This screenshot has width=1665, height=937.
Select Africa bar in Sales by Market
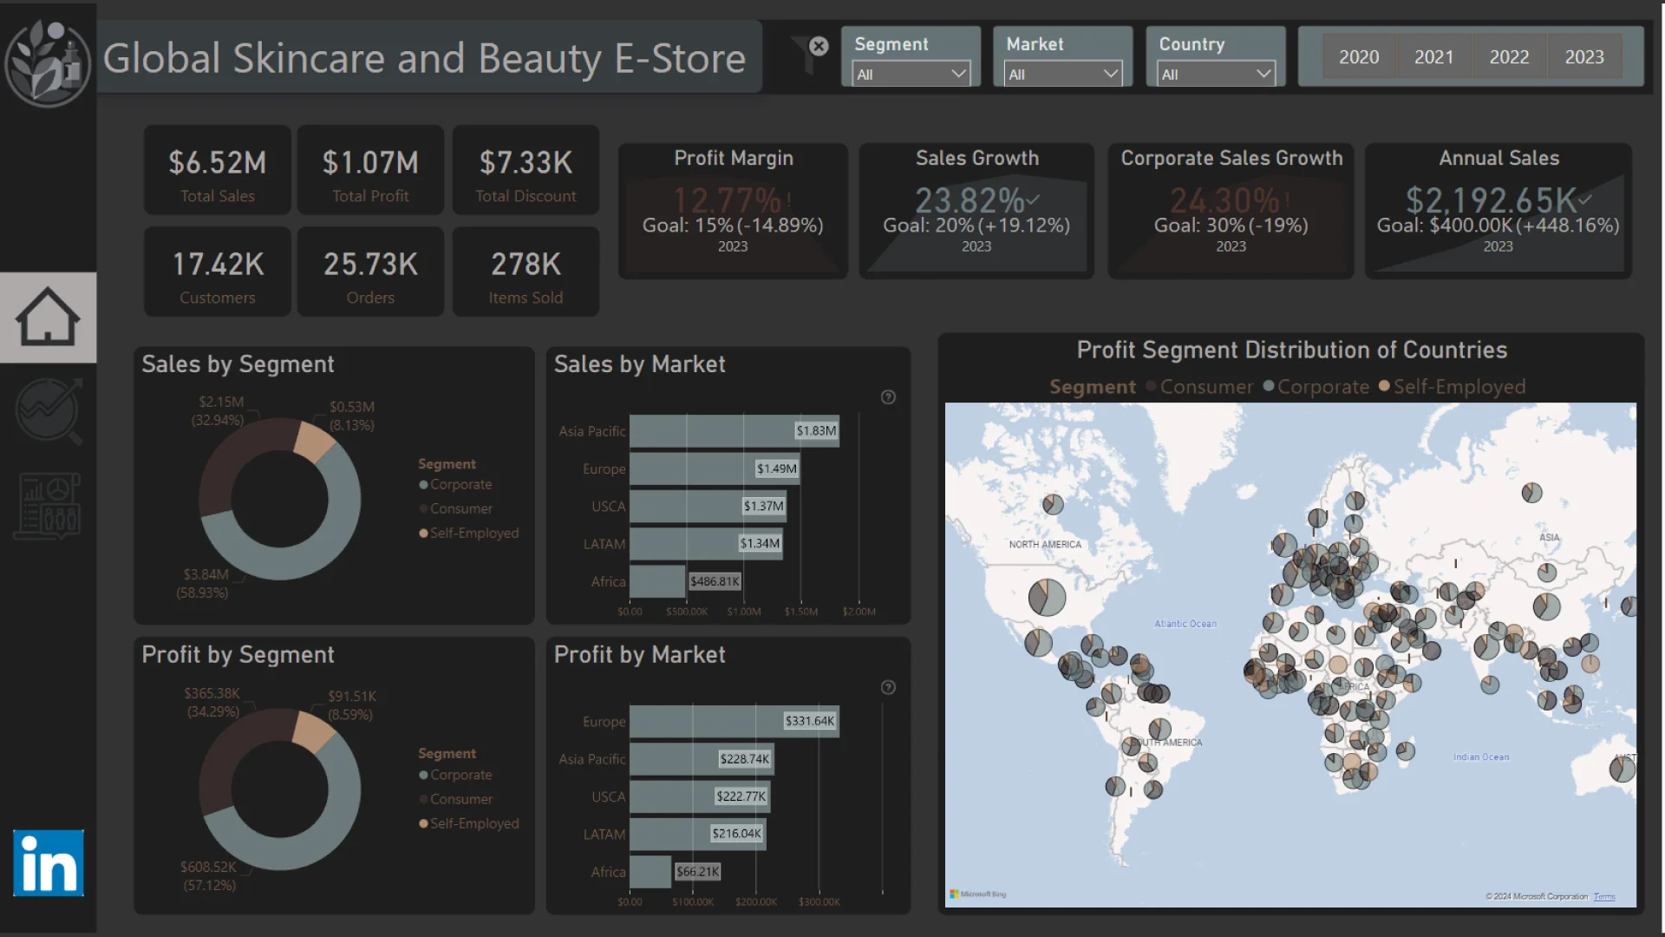pos(657,581)
